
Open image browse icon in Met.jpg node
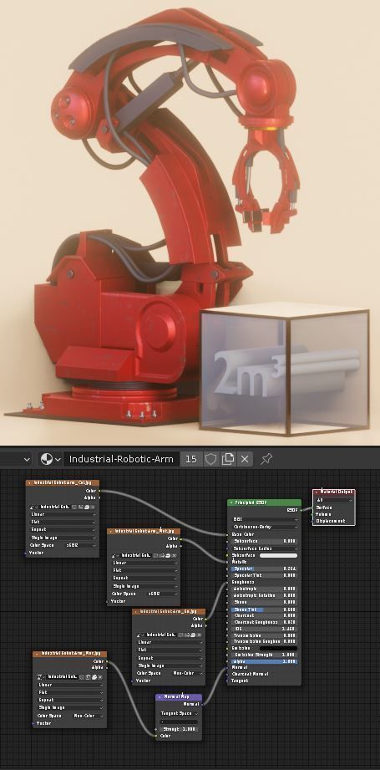(114, 555)
